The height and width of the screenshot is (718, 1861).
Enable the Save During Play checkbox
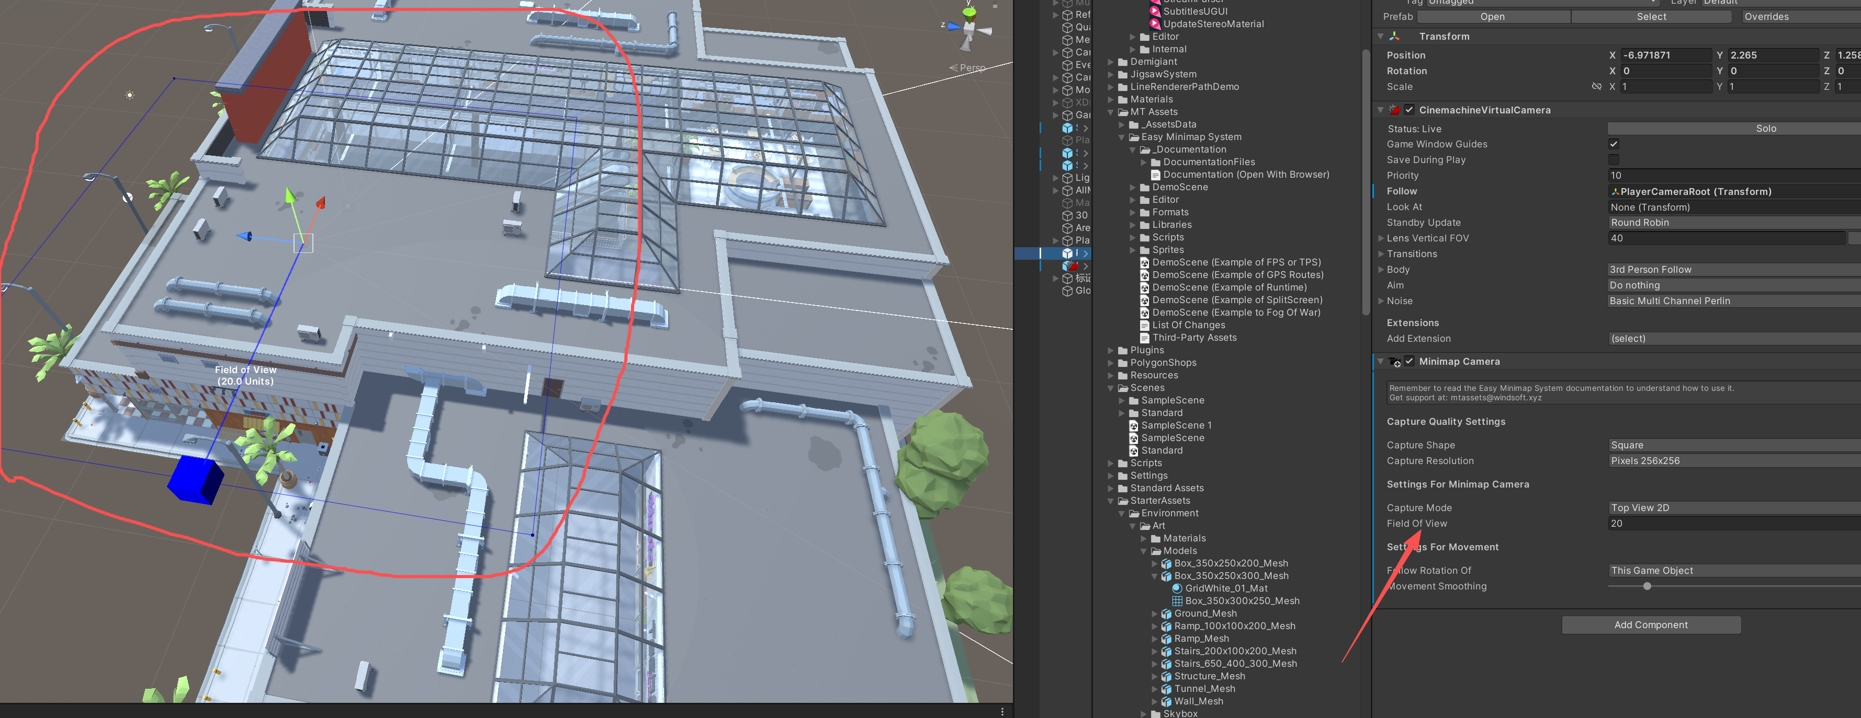point(1613,160)
